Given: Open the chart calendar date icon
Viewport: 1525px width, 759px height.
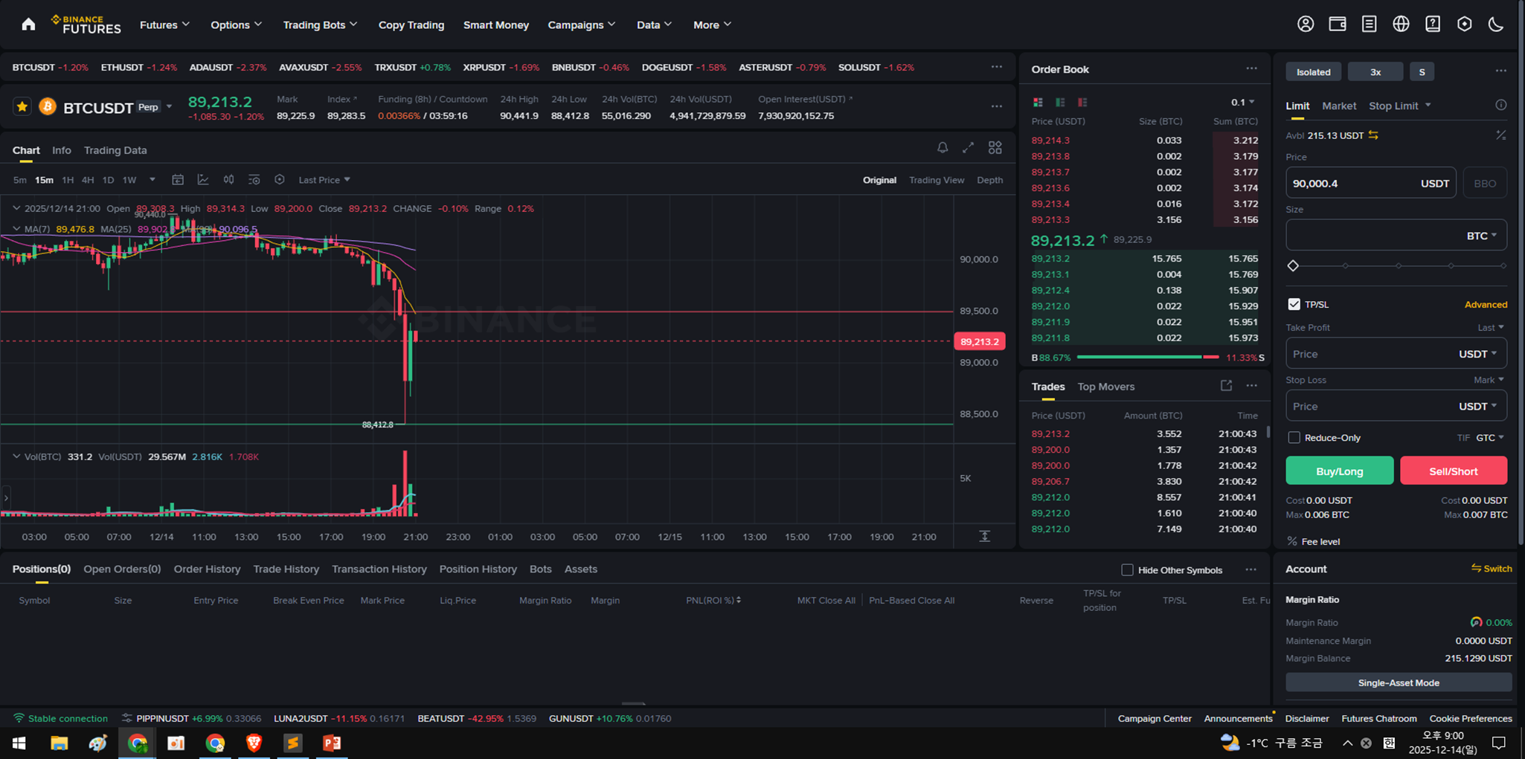Looking at the screenshot, I should coord(178,180).
